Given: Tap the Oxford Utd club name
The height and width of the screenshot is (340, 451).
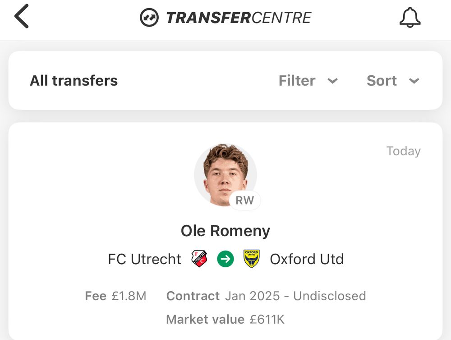Looking at the screenshot, I should point(307,259).
